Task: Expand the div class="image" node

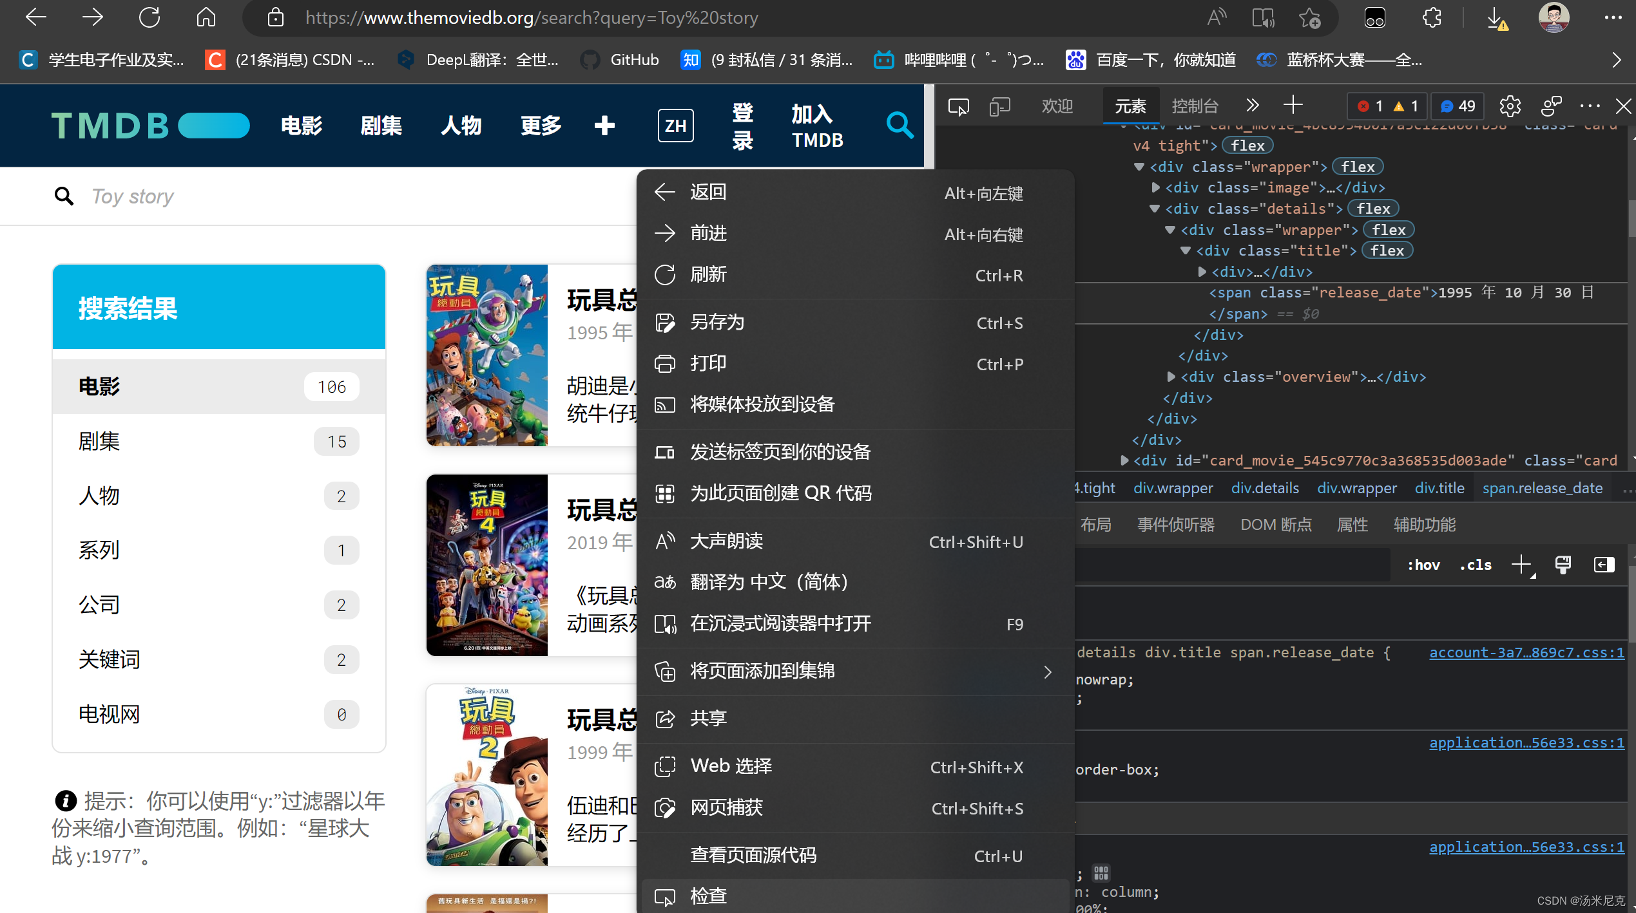Action: (1155, 187)
